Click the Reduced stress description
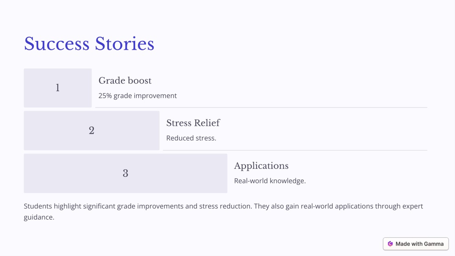455x256 pixels. [191, 138]
